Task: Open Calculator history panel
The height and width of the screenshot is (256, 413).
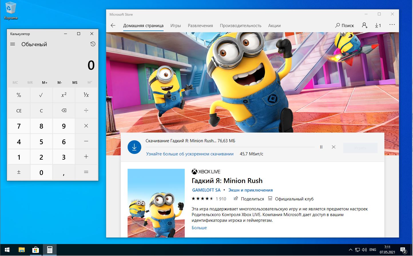Action: [93, 44]
